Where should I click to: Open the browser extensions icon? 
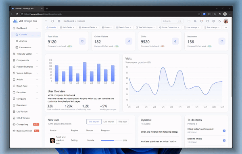209,14
